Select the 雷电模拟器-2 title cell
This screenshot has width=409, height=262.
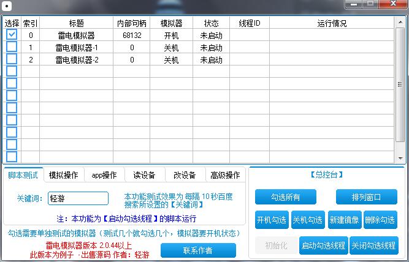(77, 59)
